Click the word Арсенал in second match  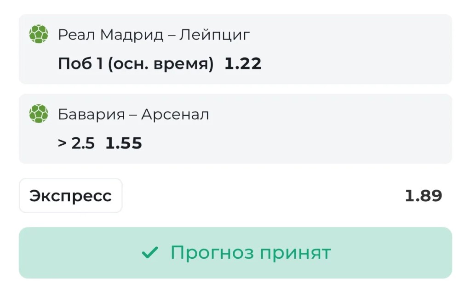[x=175, y=114]
